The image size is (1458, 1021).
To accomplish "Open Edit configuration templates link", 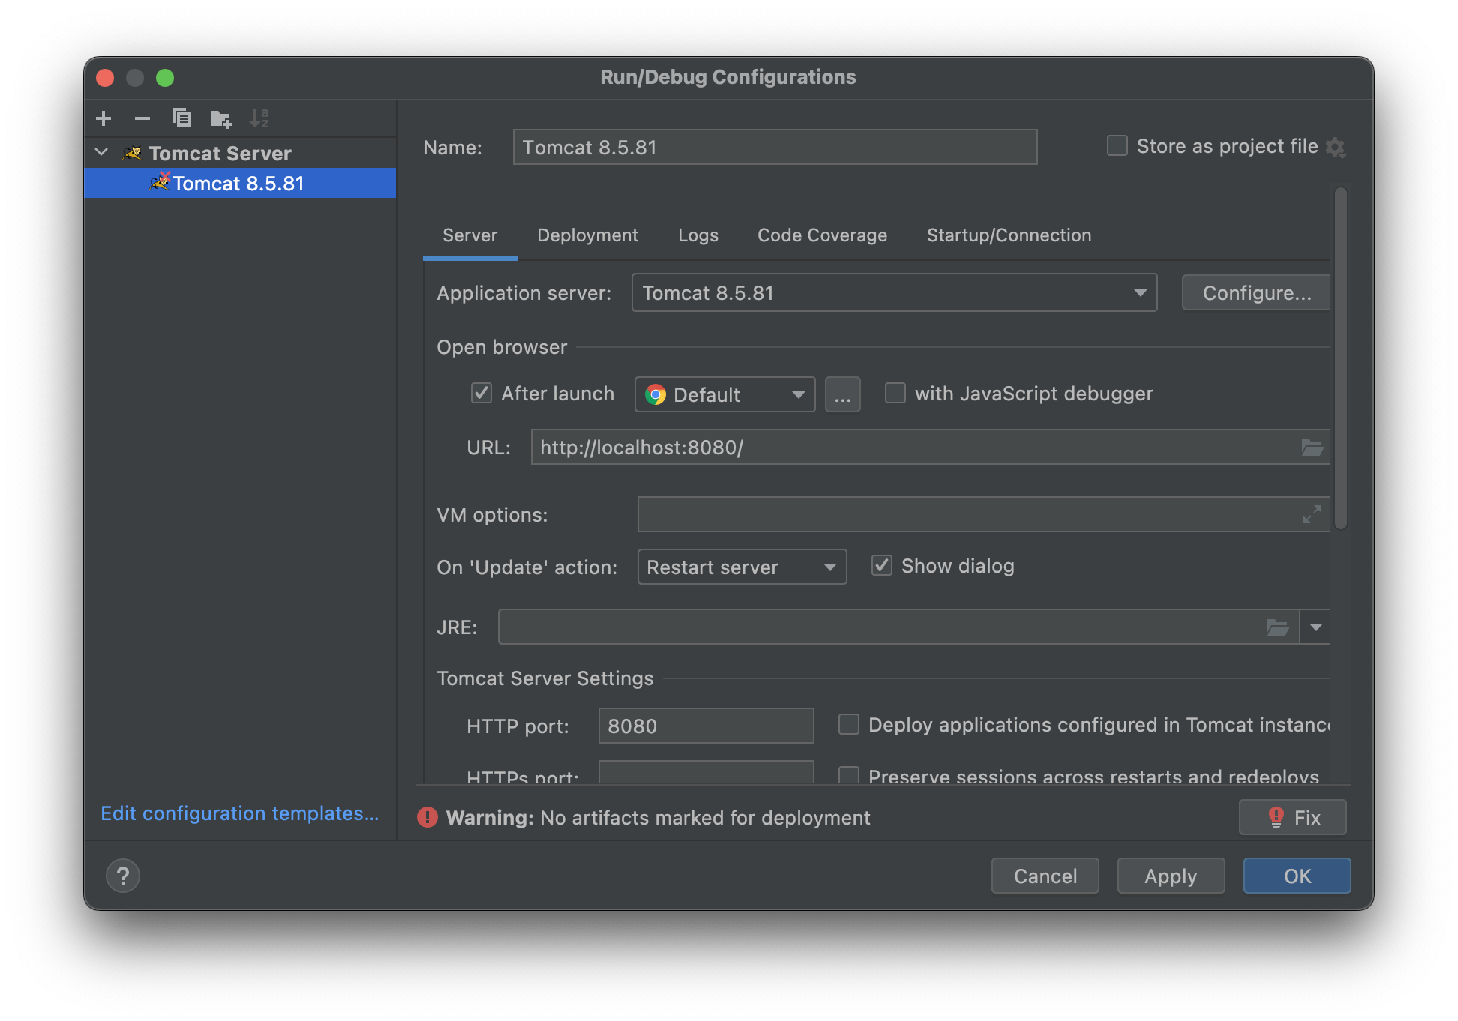I will tap(240, 813).
